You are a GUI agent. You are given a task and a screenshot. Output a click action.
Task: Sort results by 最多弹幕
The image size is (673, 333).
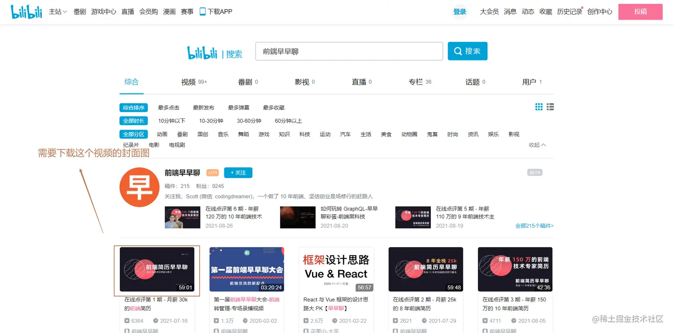(239, 108)
